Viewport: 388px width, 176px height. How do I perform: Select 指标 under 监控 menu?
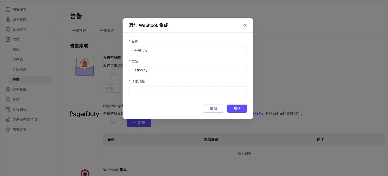click(16, 50)
